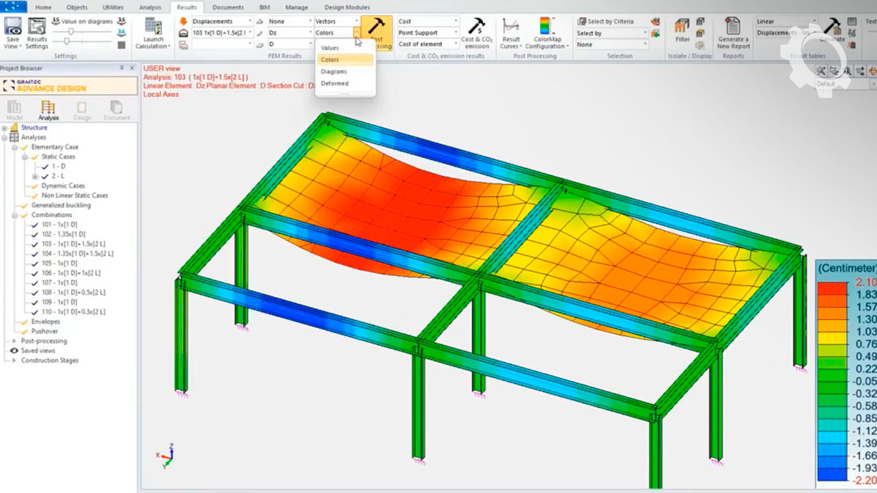The image size is (877, 493).
Task: Switch to the Design Modules ribbon tab
Action: pos(347,8)
